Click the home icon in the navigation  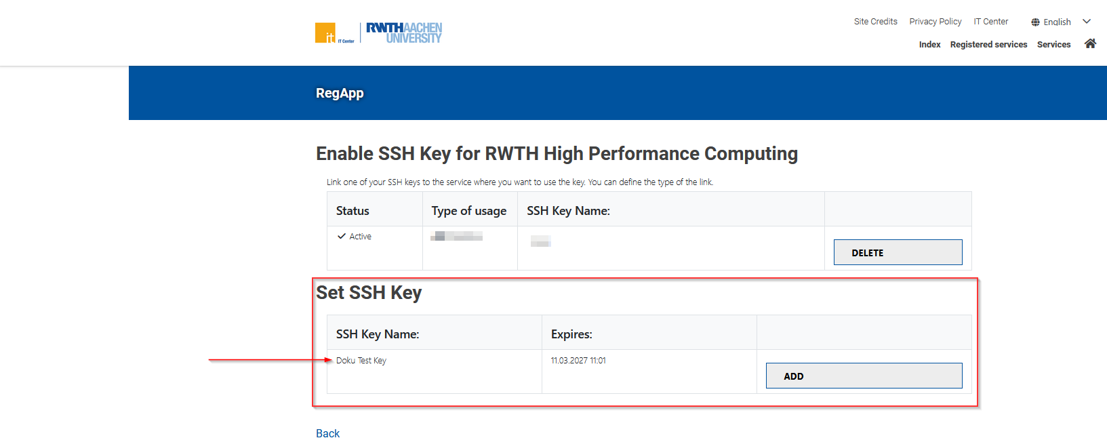point(1090,43)
